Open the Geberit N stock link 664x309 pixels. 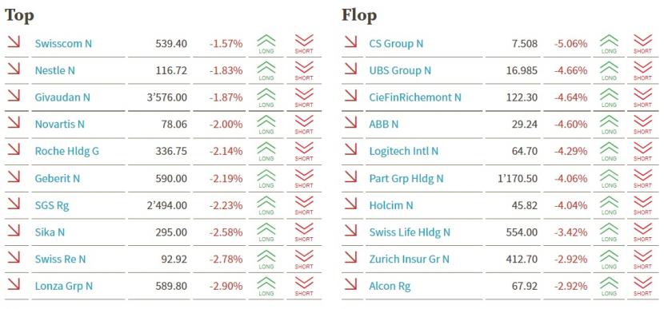(57, 178)
